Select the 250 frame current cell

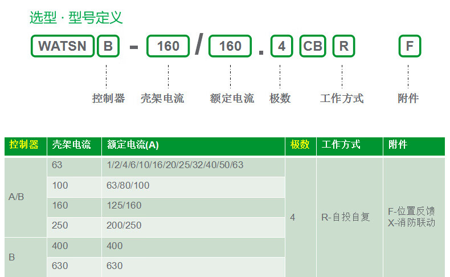[60, 226]
